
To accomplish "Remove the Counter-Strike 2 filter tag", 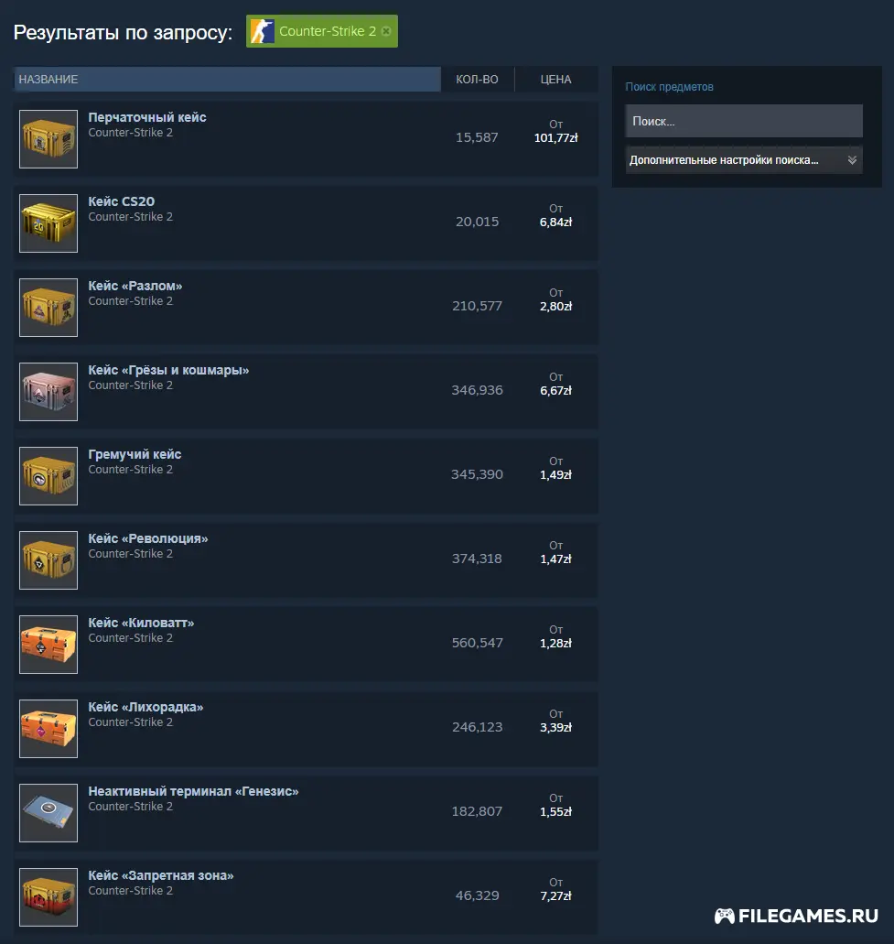I will [x=386, y=31].
